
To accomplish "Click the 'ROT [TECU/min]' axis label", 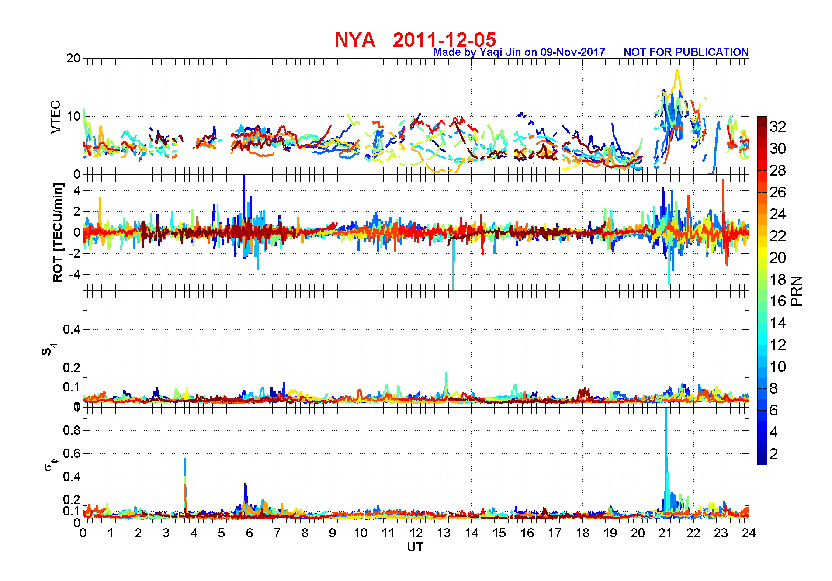I will pyautogui.click(x=58, y=232).
